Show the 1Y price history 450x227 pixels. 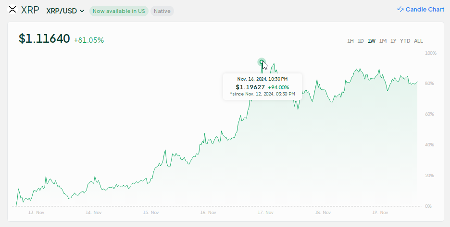coord(393,41)
